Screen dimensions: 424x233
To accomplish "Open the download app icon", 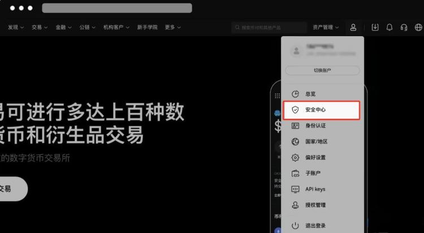I will click(x=375, y=27).
